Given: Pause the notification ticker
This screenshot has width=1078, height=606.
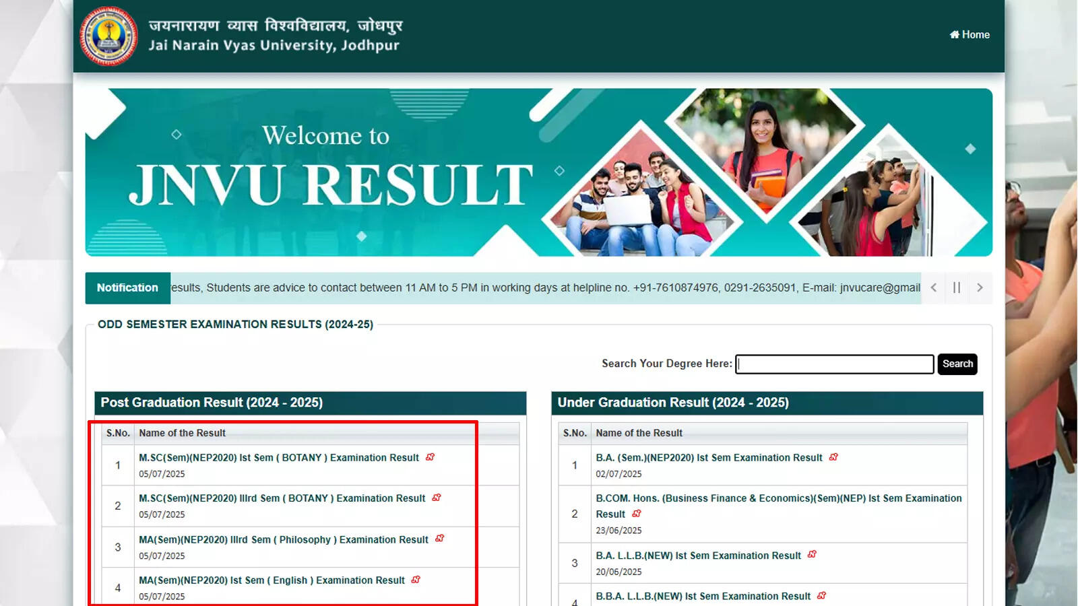Looking at the screenshot, I should [x=957, y=288].
